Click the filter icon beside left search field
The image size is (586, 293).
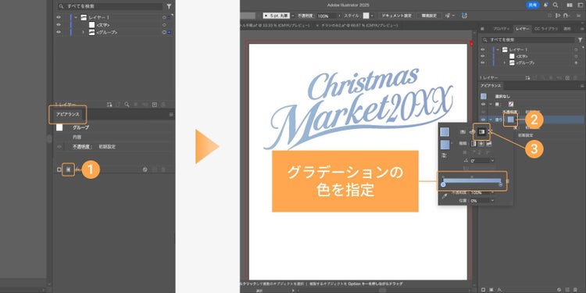[x=169, y=6]
